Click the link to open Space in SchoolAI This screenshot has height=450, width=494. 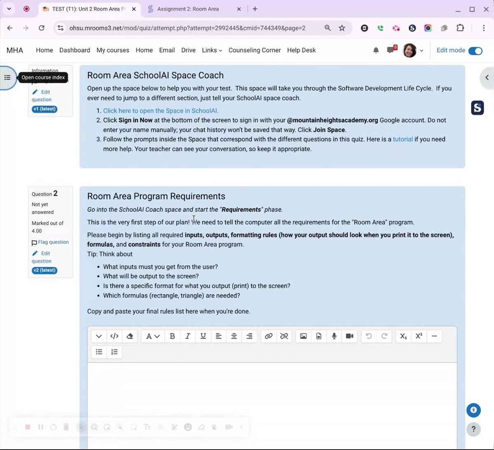[x=161, y=111]
